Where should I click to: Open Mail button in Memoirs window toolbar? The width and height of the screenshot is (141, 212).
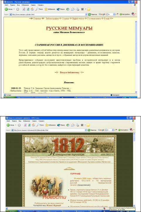73,9
